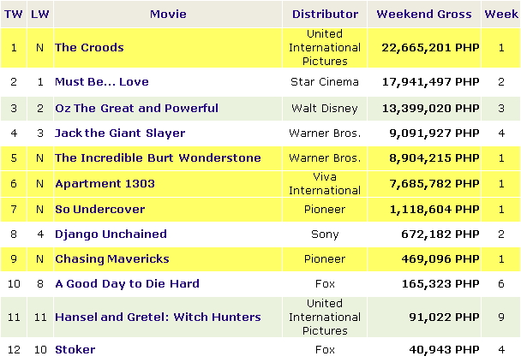Click the Movie column header
The width and height of the screenshot is (521, 362).
coord(168,14)
